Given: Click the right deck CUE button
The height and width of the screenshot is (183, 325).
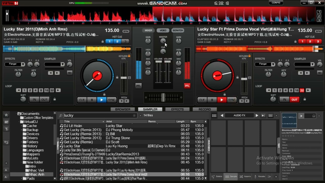Looking at the screenshot, I should pyautogui.click(x=202, y=100).
